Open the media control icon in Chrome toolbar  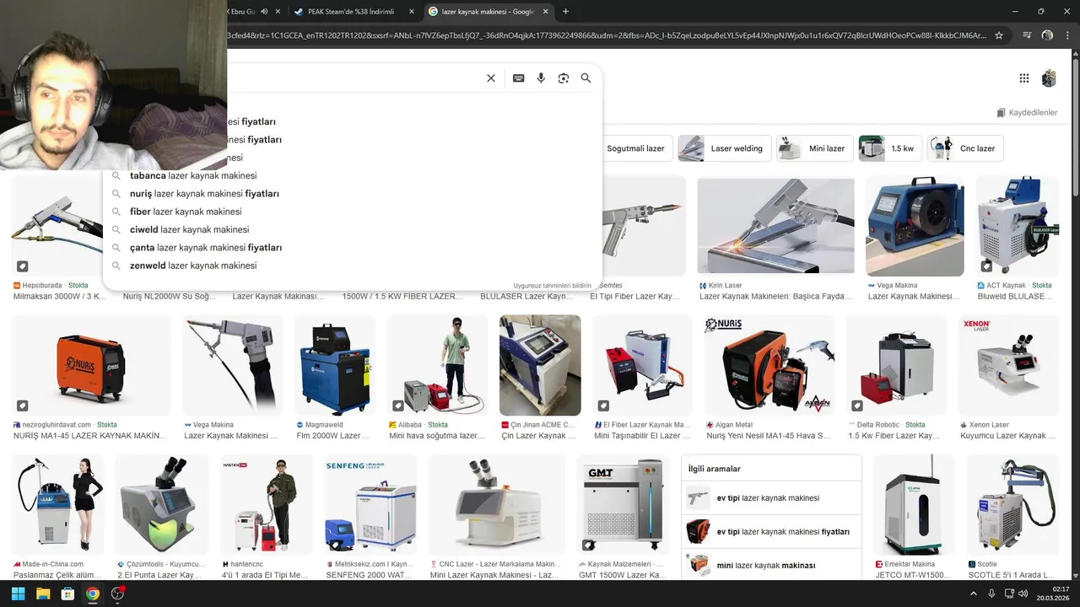coord(1027,35)
